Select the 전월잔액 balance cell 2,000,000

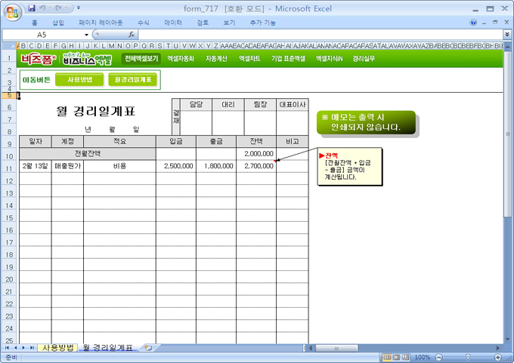256,153
